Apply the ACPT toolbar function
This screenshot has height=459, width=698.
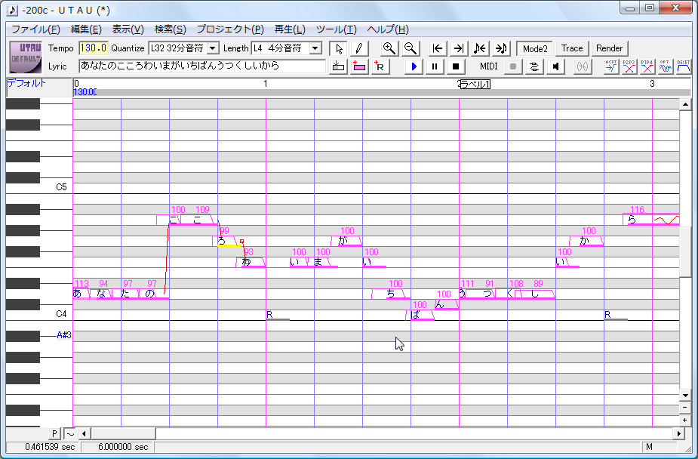(x=610, y=66)
